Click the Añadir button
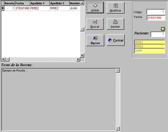The width and height of the screenshot is (168, 132). pos(95,8)
